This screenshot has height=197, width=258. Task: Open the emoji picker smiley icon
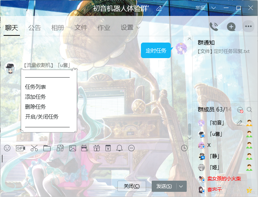(x=7, y=148)
